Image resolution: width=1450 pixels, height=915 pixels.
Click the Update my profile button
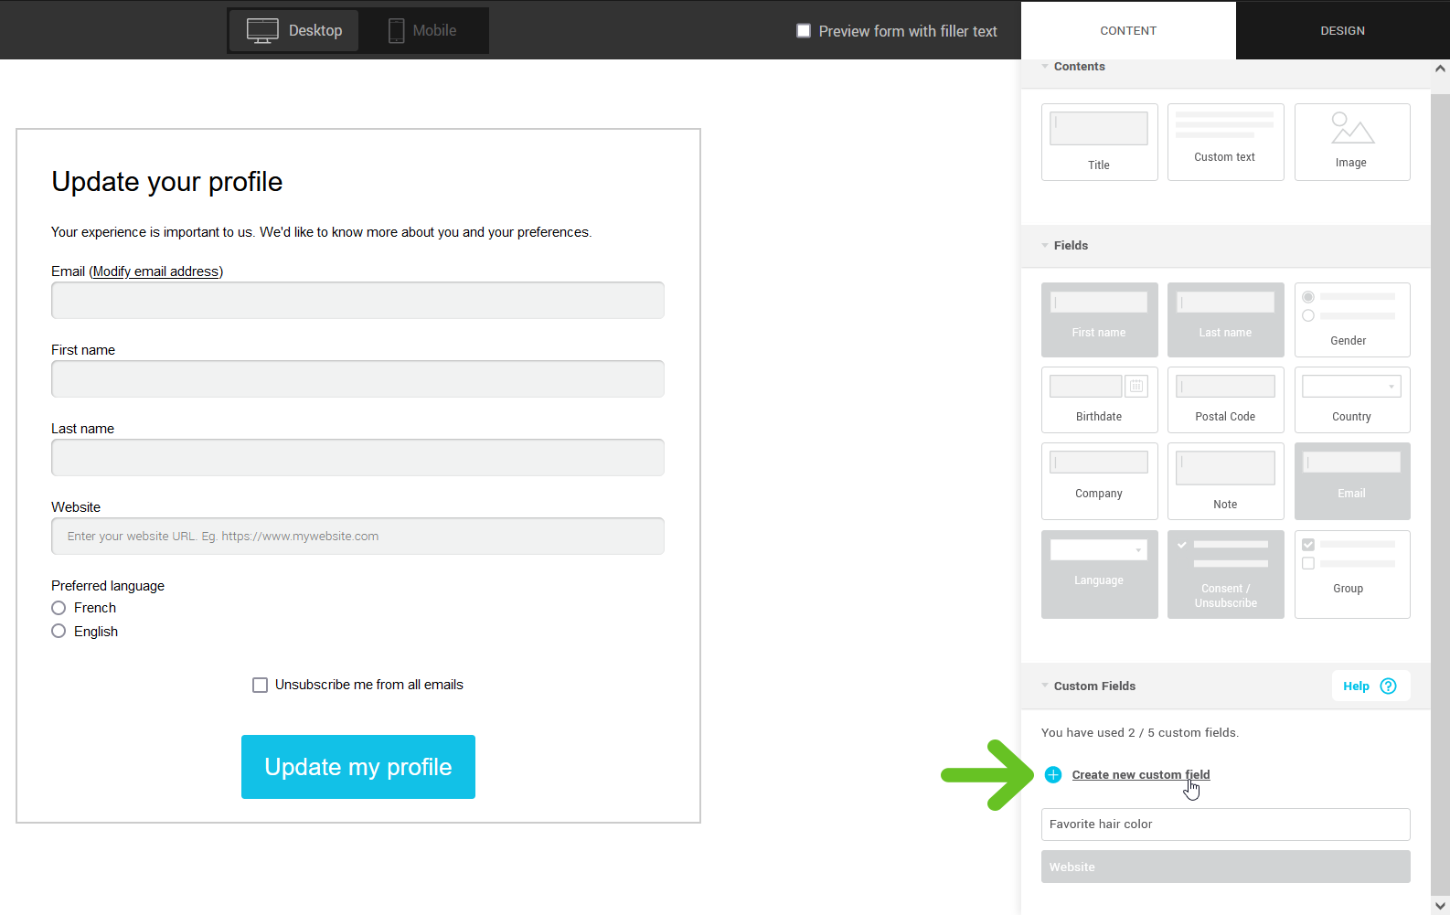click(x=358, y=767)
